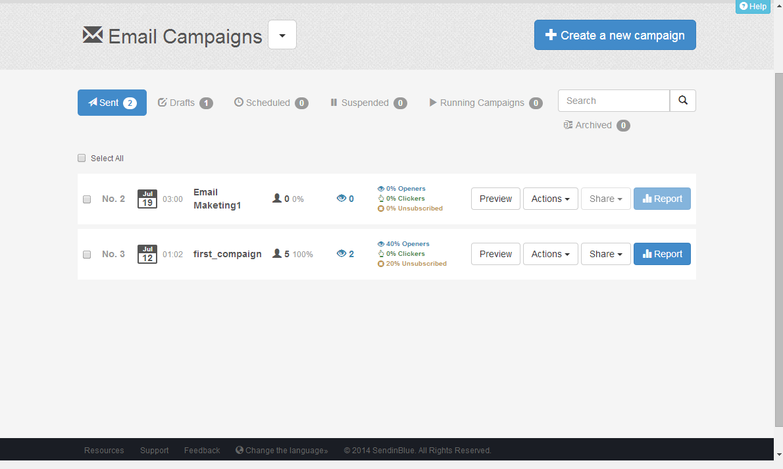Image resolution: width=783 pixels, height=469 pixels.
Task: Open Actions dropdown for Email Maketing1
Action: click(550, 199)
